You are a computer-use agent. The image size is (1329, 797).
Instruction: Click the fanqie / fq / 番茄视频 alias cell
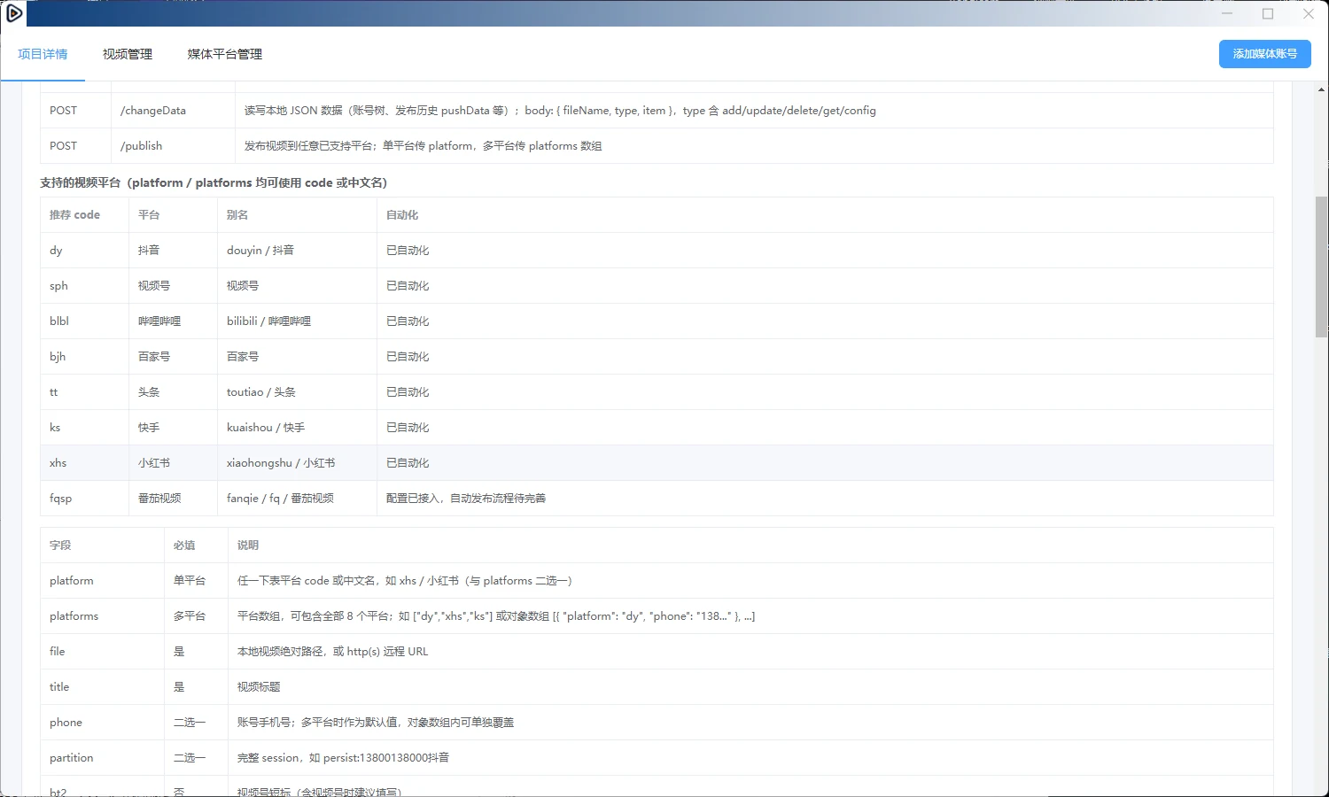[x=298, y=499]
